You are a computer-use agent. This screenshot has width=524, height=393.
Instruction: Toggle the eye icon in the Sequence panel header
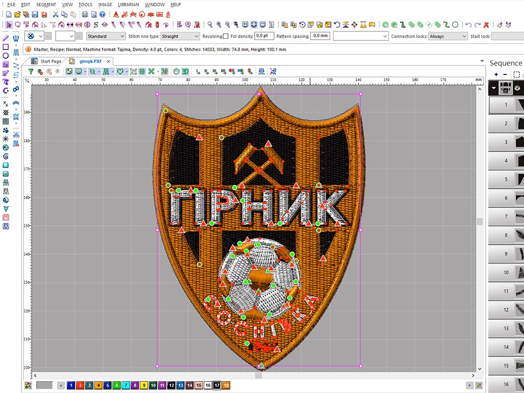(517, 88)
